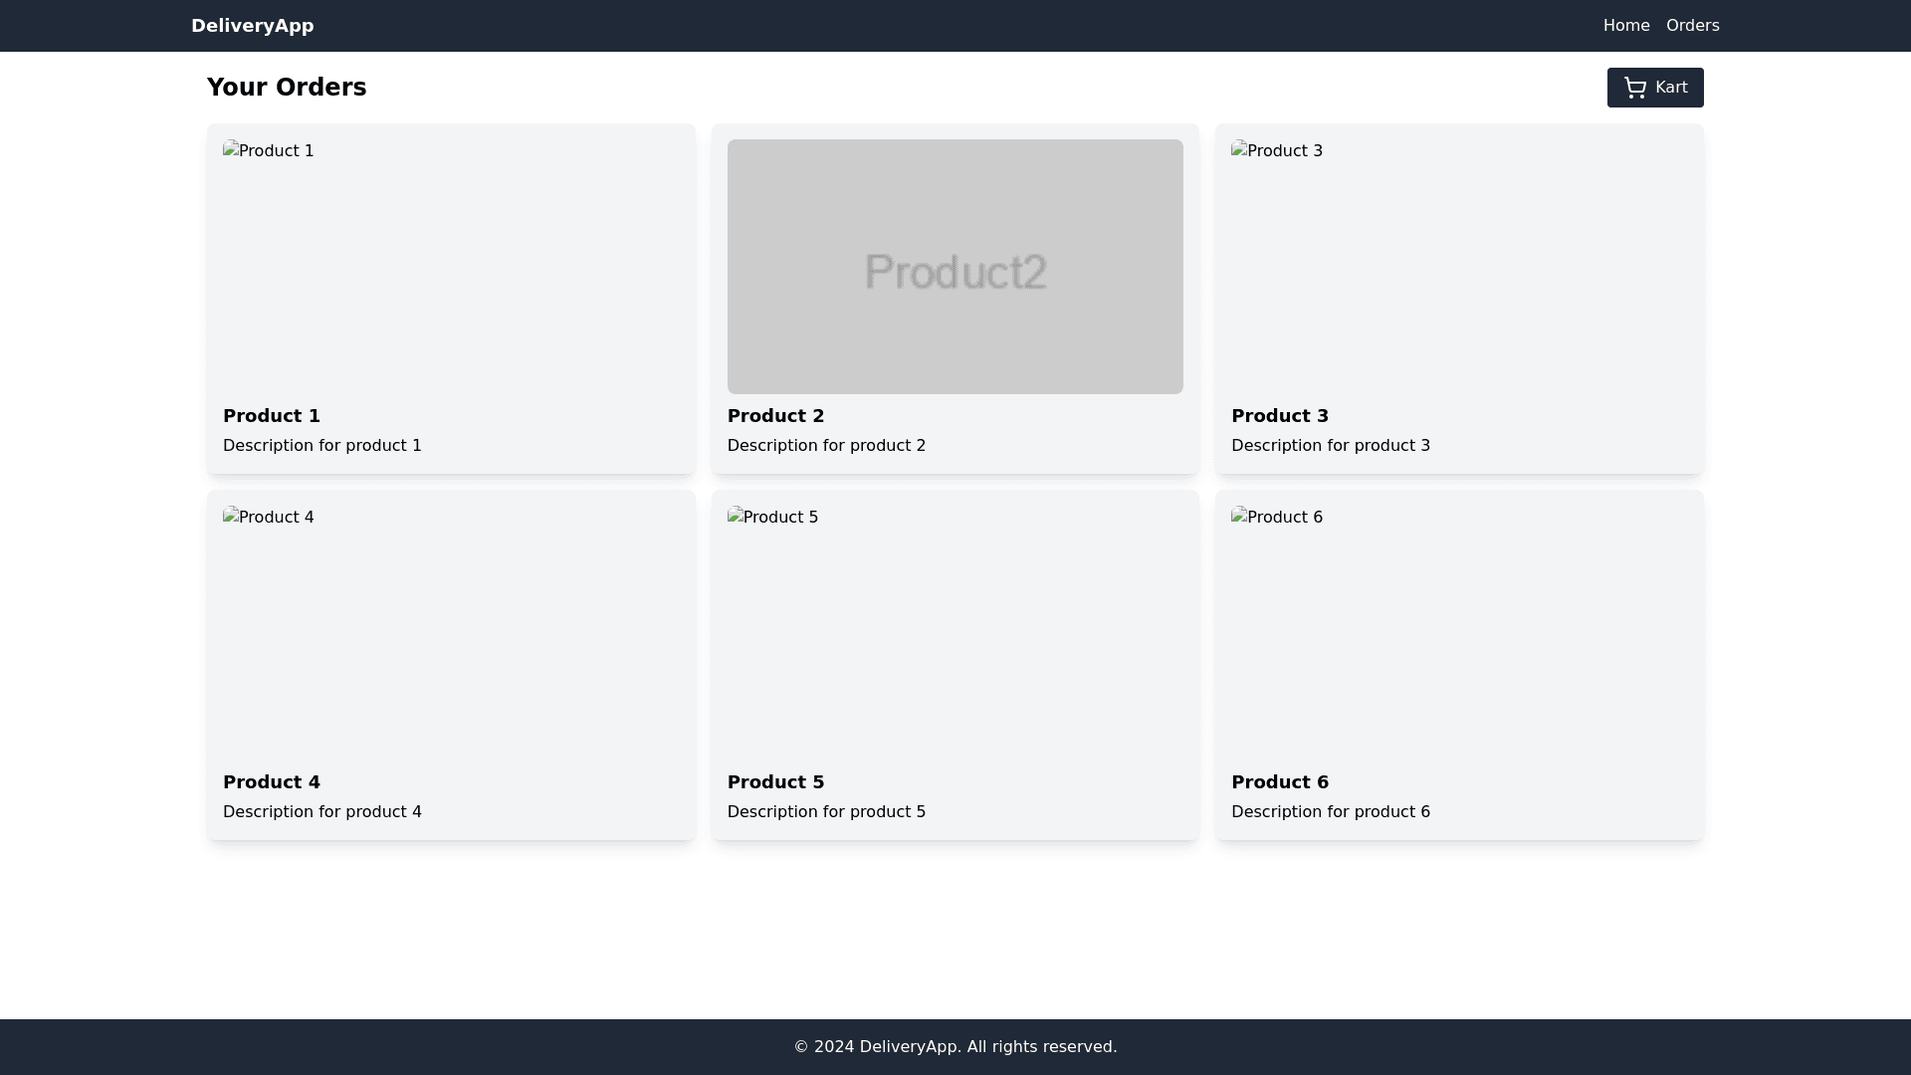Select the Product 5 title
1911x1075 pixels.
tap(775, 782)
